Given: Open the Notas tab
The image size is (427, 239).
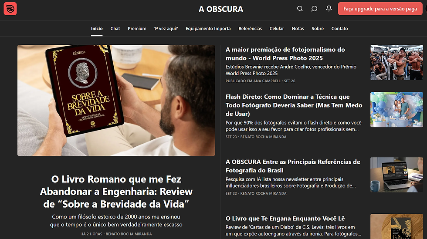Looking at the screenshot, I should click(298, 29).
